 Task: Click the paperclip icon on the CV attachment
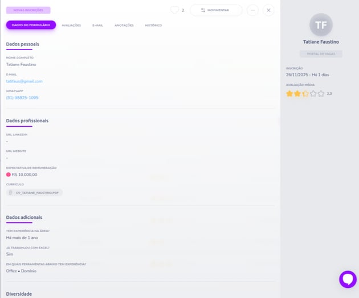click(11, 193)
